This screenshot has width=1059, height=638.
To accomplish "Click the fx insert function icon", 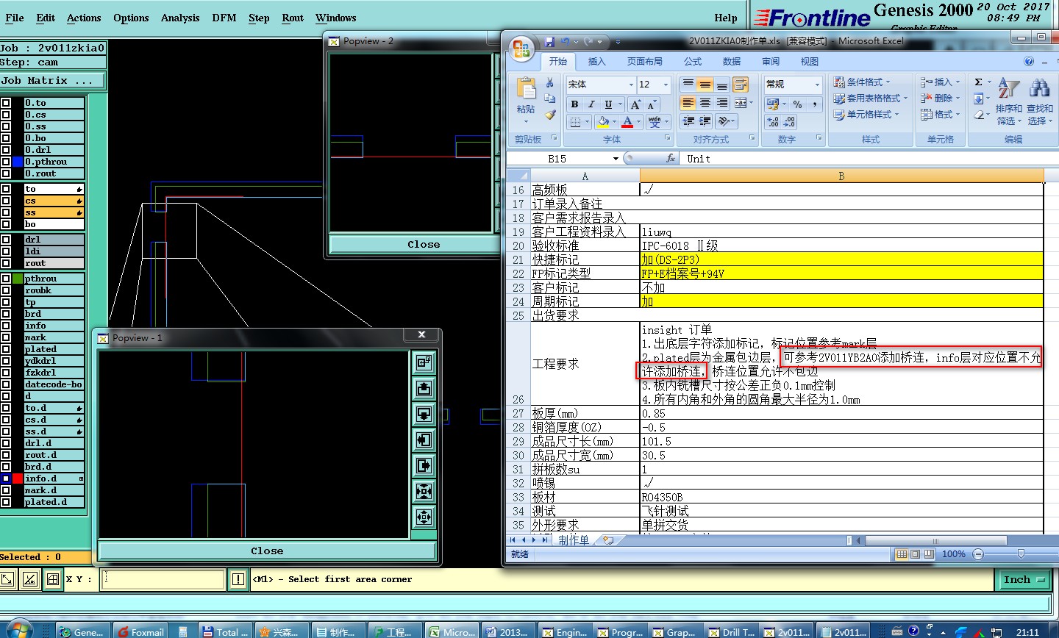I will pos(671,158).
